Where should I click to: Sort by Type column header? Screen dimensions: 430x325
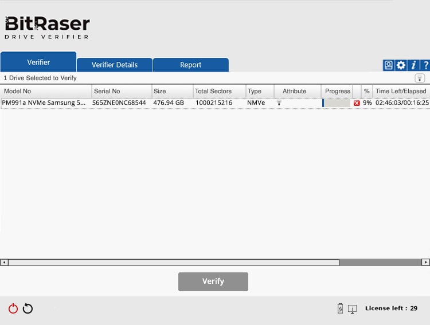[260, 91]
